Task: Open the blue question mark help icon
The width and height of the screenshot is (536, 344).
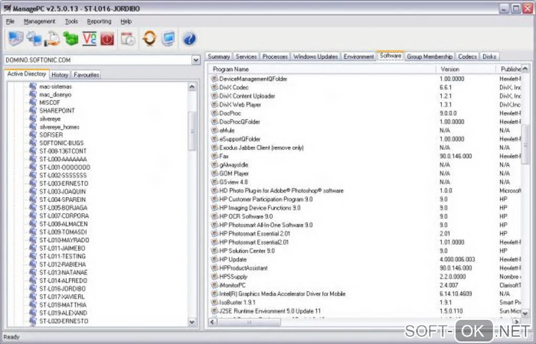Action: (x=189, y=38)
